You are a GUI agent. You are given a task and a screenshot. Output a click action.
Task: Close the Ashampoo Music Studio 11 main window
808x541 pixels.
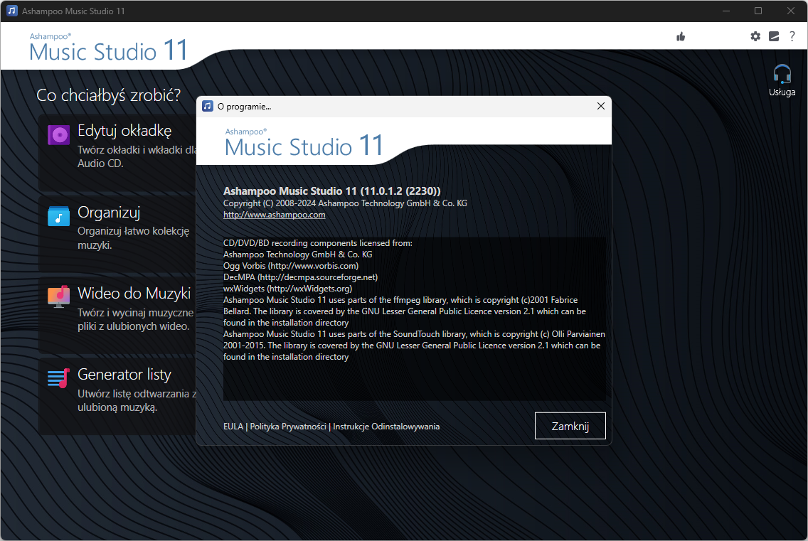pyautogui.click(x=790, y=11)
